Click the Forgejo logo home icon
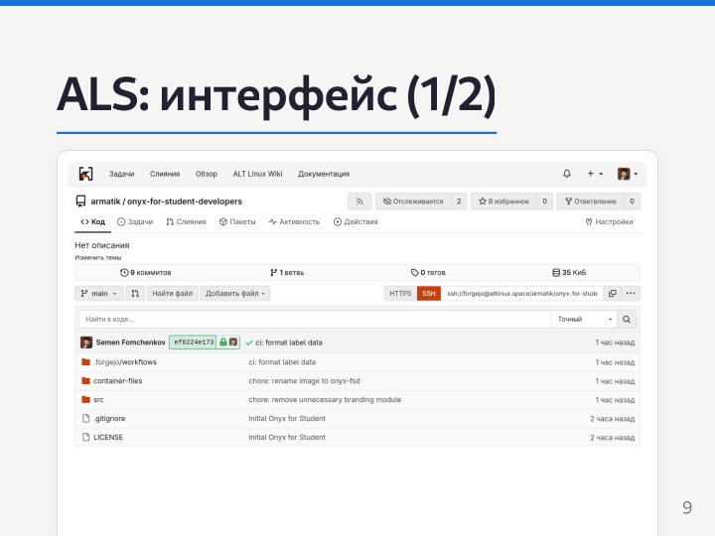This screenshot has width=715, height=536. (85, 174)
